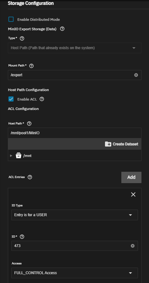
Task: Open the ID Type dropdown
Action: (74, 215)
